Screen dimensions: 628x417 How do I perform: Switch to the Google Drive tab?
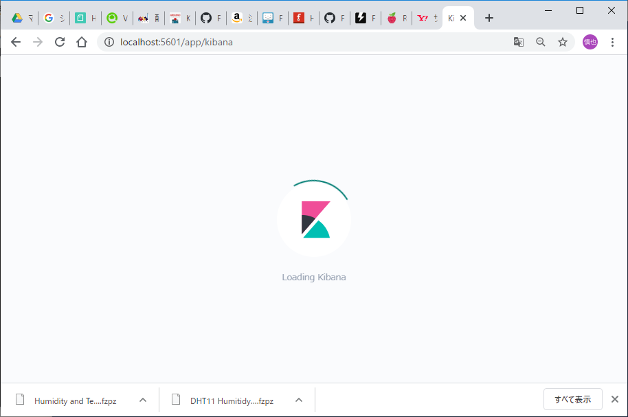pos(22,18)
